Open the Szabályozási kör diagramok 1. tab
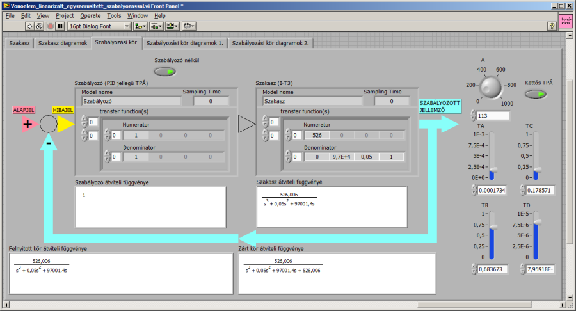 [184, 43]
